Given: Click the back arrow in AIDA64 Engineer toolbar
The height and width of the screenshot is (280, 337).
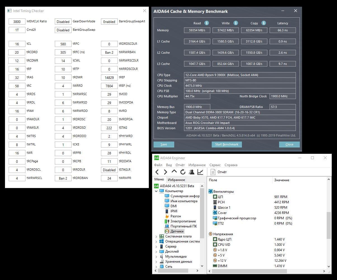Looking at the screenshot, I should point(157,172).
